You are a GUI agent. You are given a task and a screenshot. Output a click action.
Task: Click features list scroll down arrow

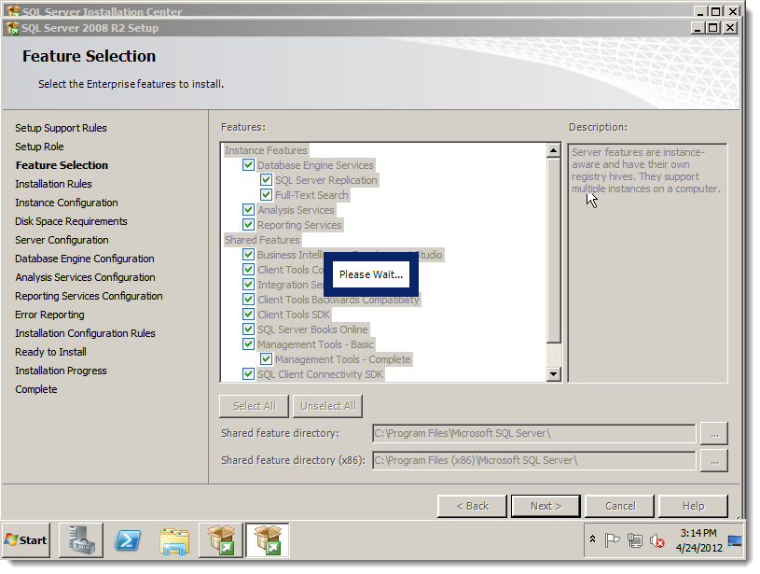[x=554, y=374]
